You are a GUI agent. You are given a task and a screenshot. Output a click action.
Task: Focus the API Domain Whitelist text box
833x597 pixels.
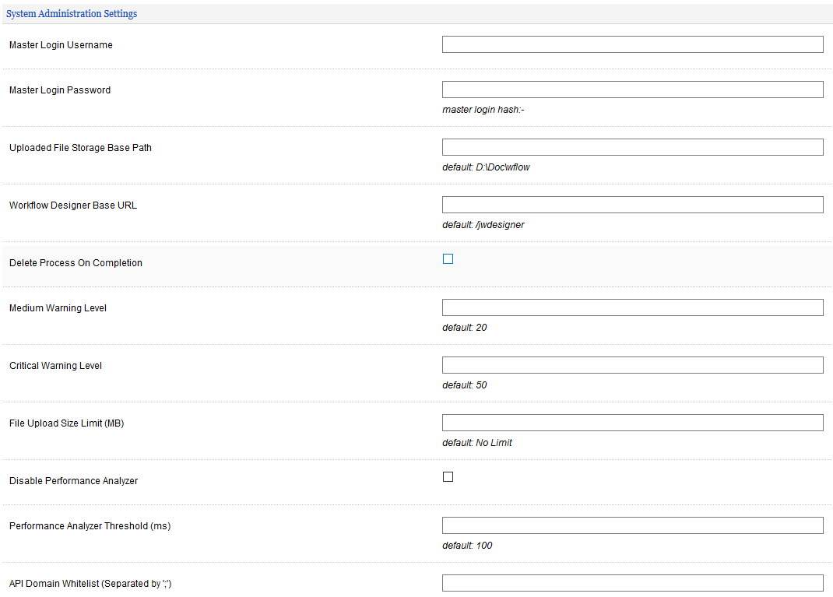pyautogui.click(x=632, y=583)
